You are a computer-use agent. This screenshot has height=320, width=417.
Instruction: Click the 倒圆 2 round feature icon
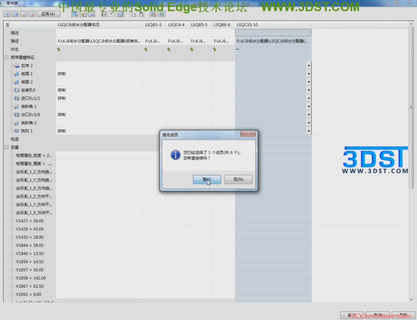(x=17, y=82)
